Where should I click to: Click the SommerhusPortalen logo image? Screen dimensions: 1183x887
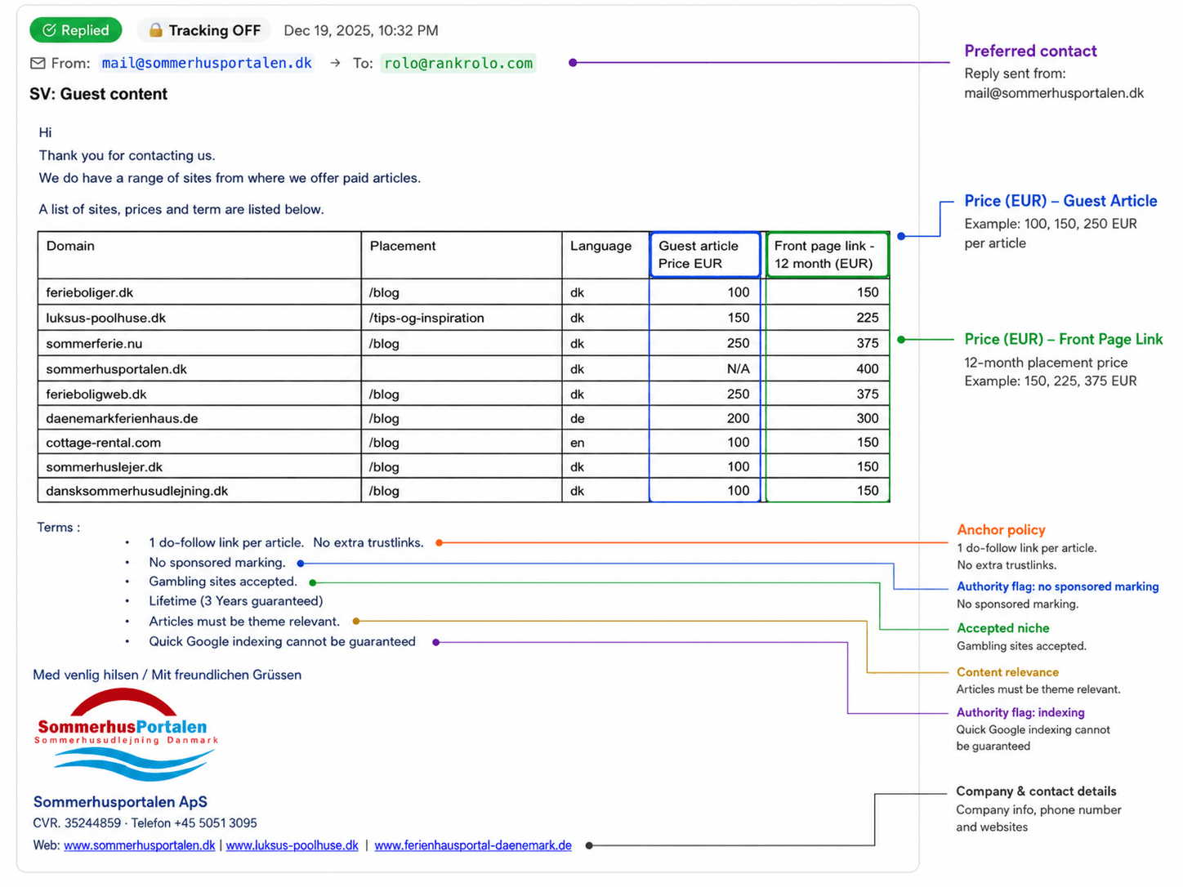(x=127, y=735)
